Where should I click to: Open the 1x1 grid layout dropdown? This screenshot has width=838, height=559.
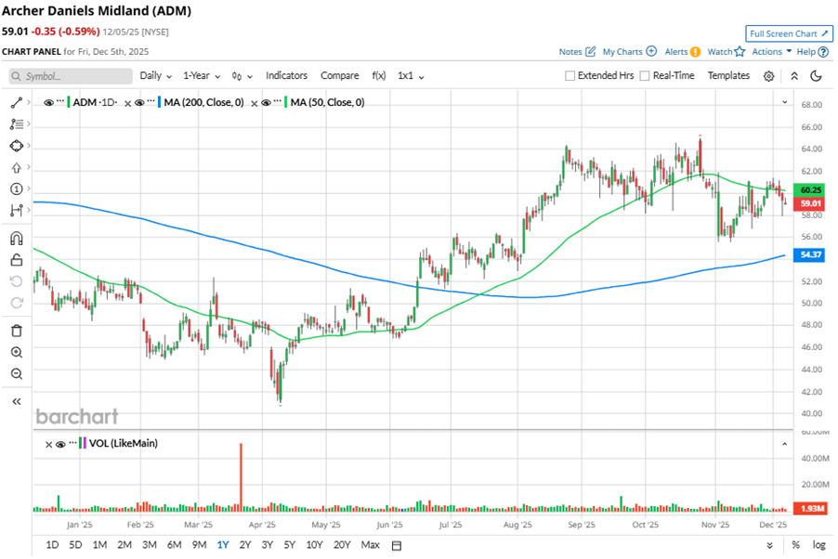click(x=411, y=76)
